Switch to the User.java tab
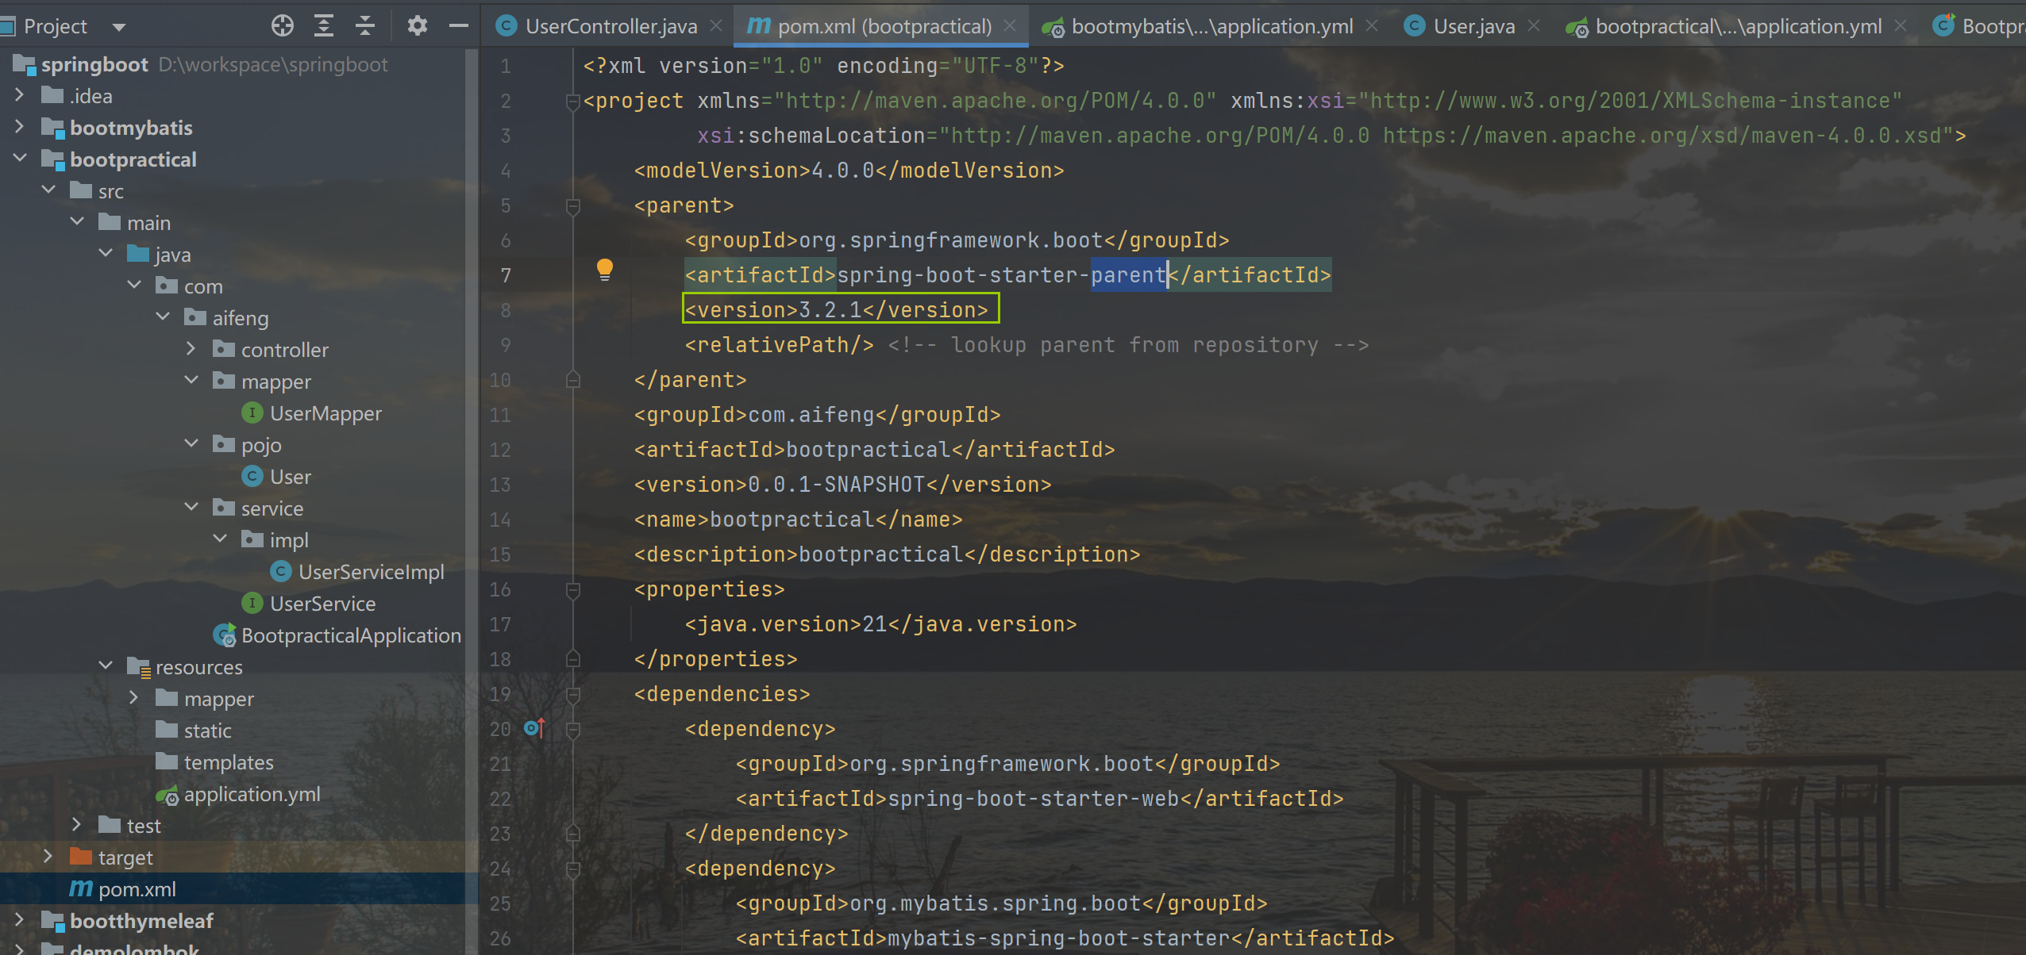The image size is (2026, 955). 1473,26
